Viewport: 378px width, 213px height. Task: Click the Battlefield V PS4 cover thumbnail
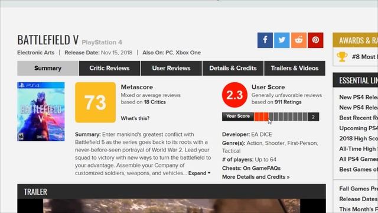pos(41,112)
